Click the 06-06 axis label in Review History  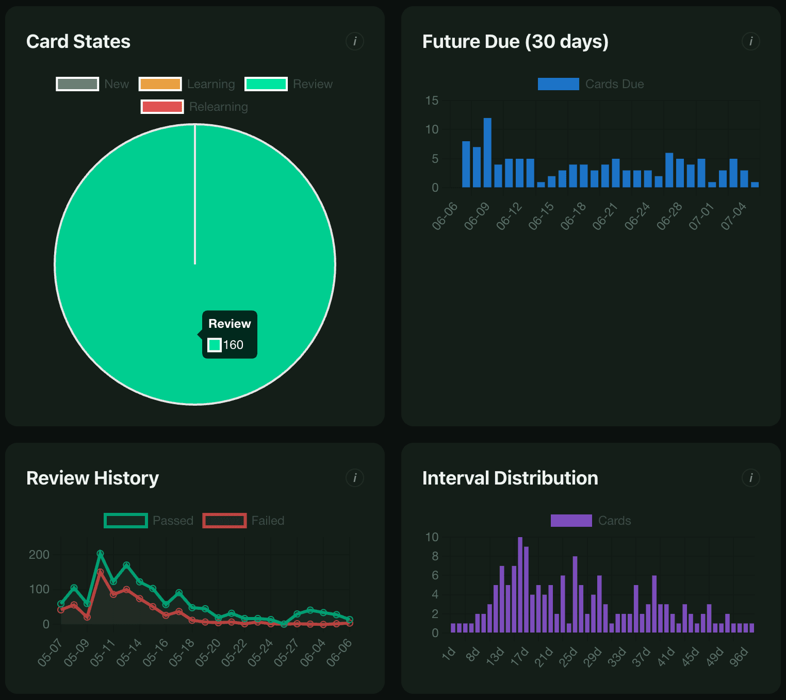[x=339, y=653]
